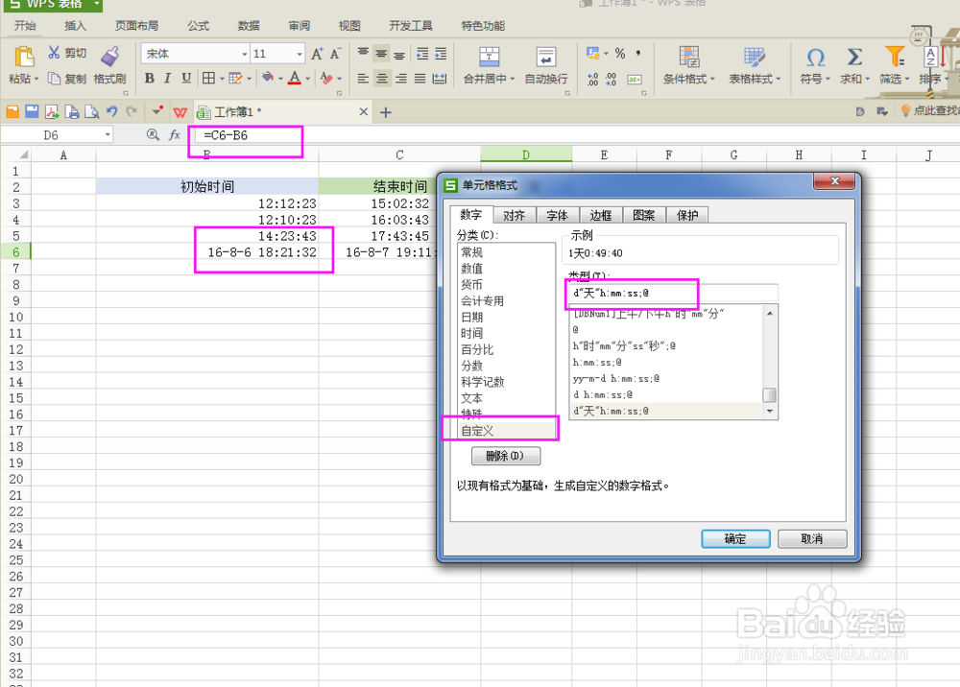Expand the Name Box dropdown arrow

108,134
